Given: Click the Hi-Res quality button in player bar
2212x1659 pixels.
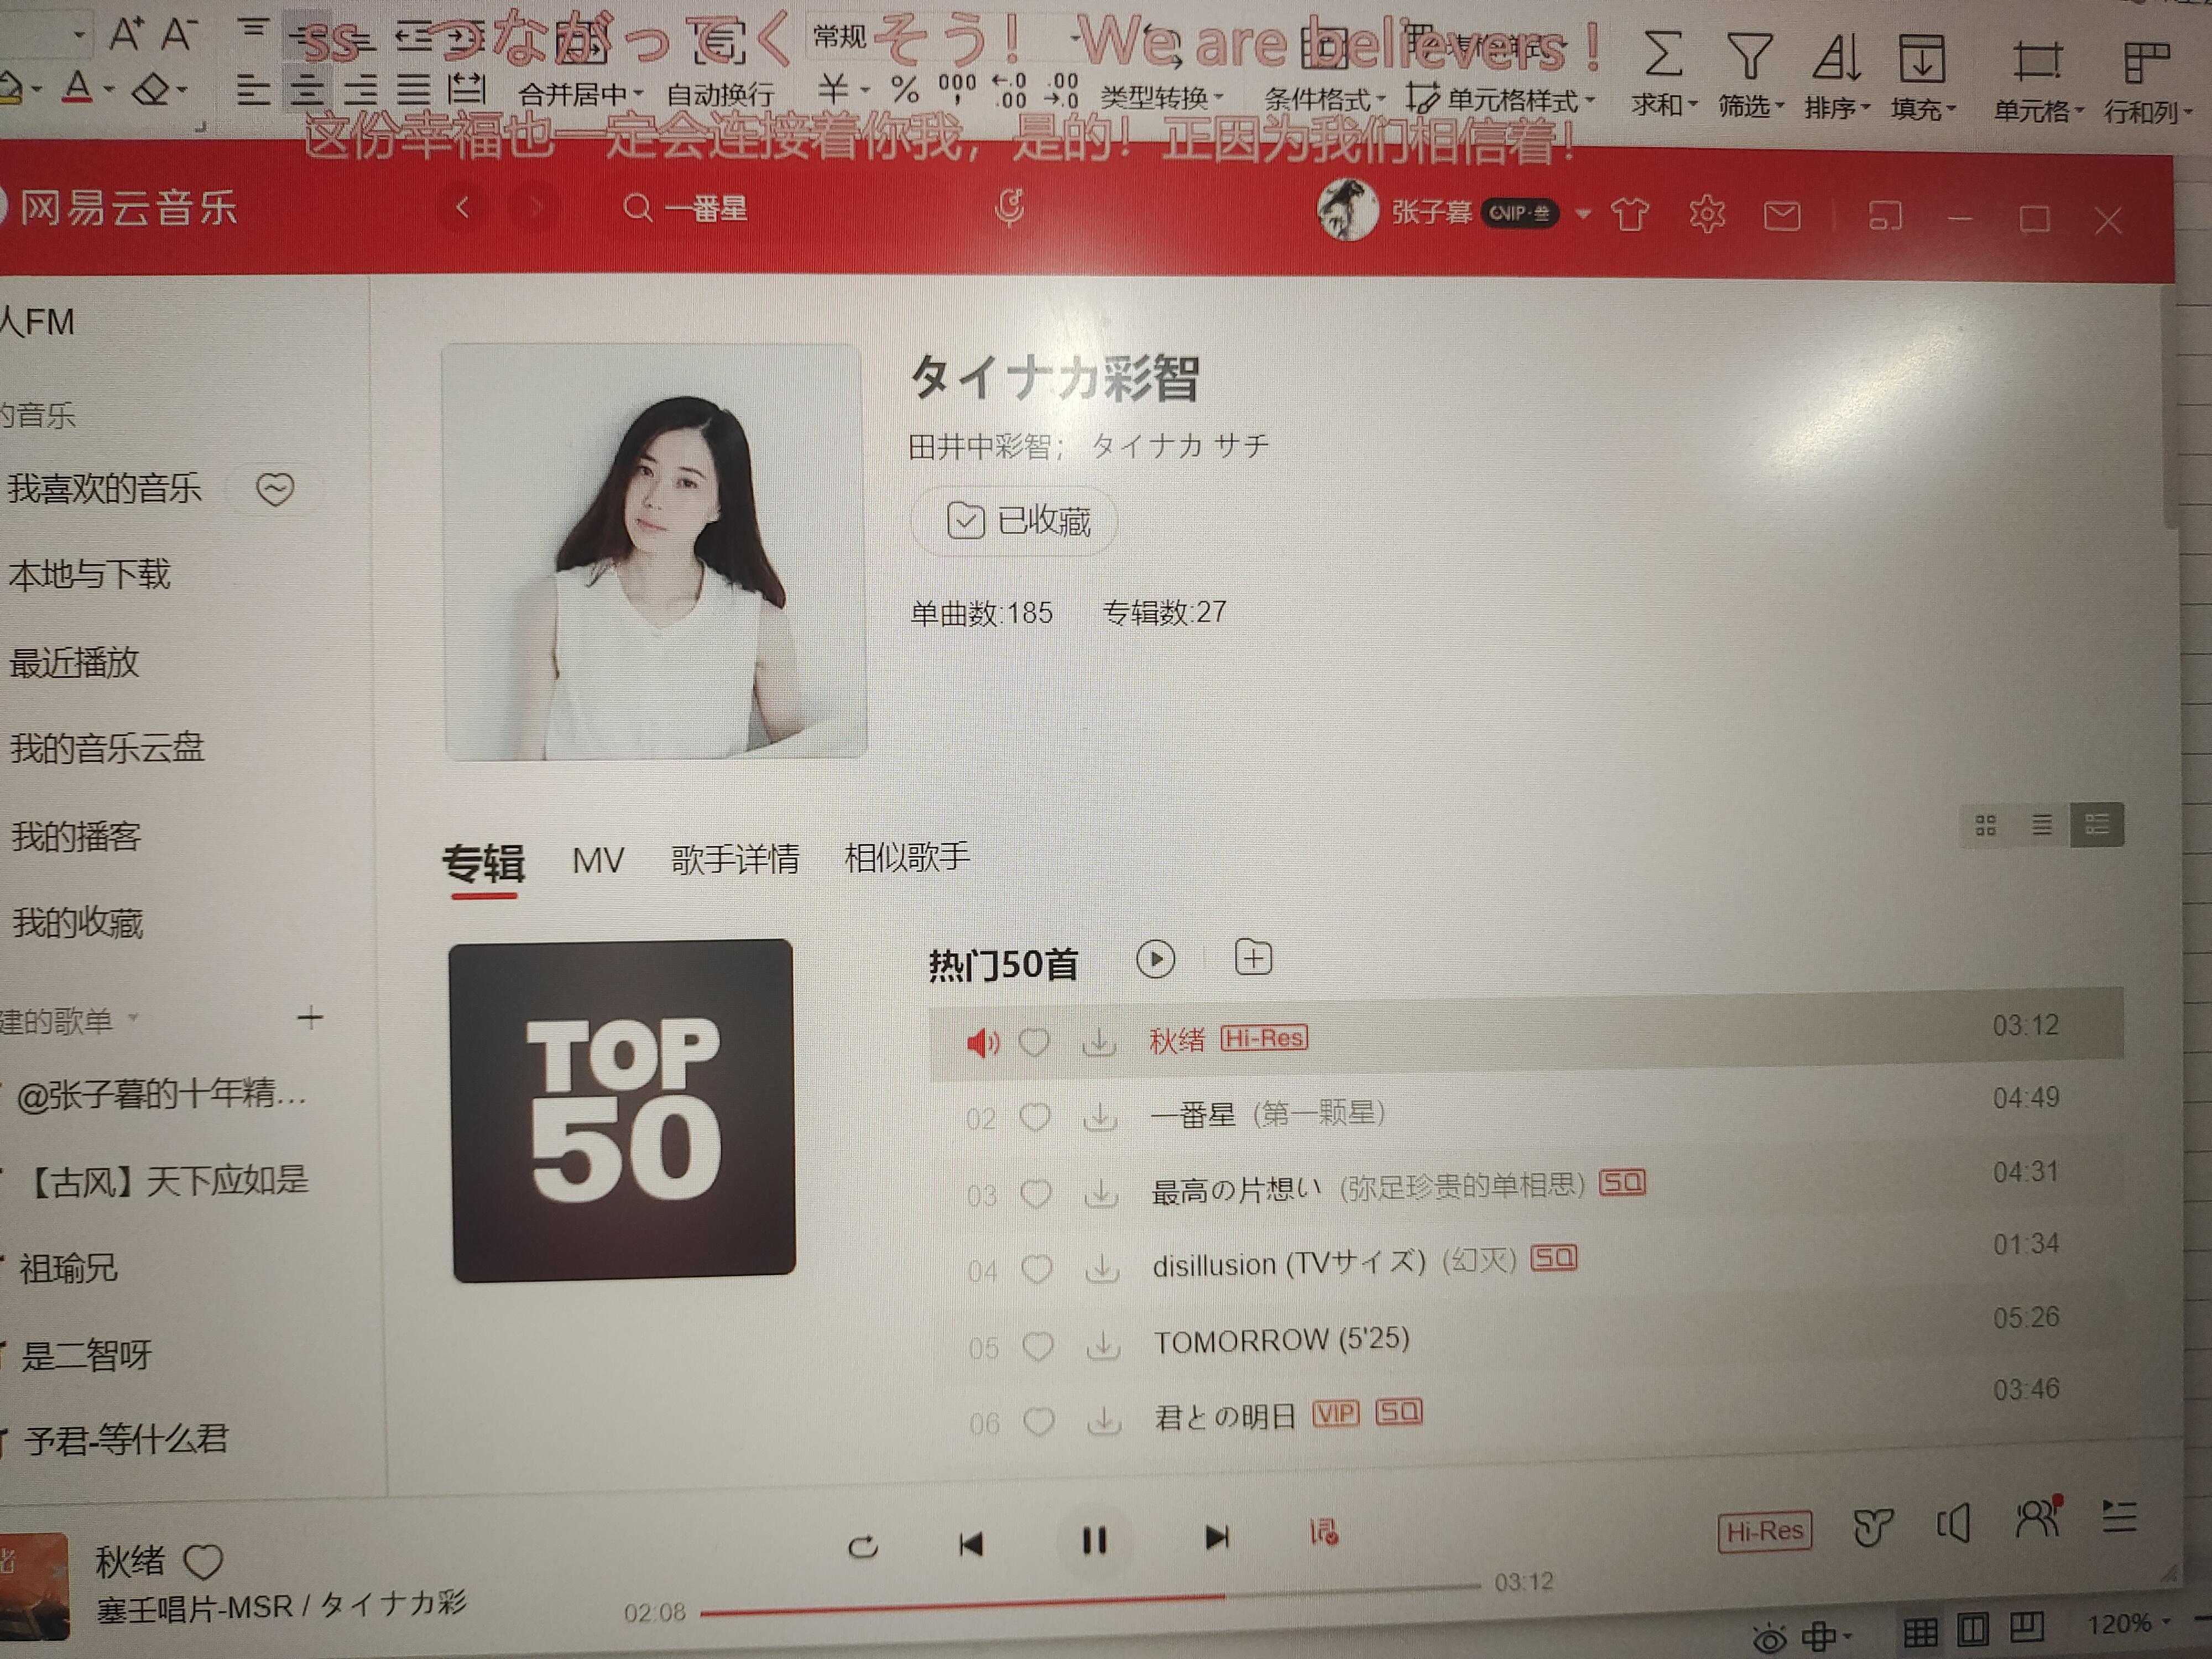Looking at the screenshot, I should (1765, 1531).
